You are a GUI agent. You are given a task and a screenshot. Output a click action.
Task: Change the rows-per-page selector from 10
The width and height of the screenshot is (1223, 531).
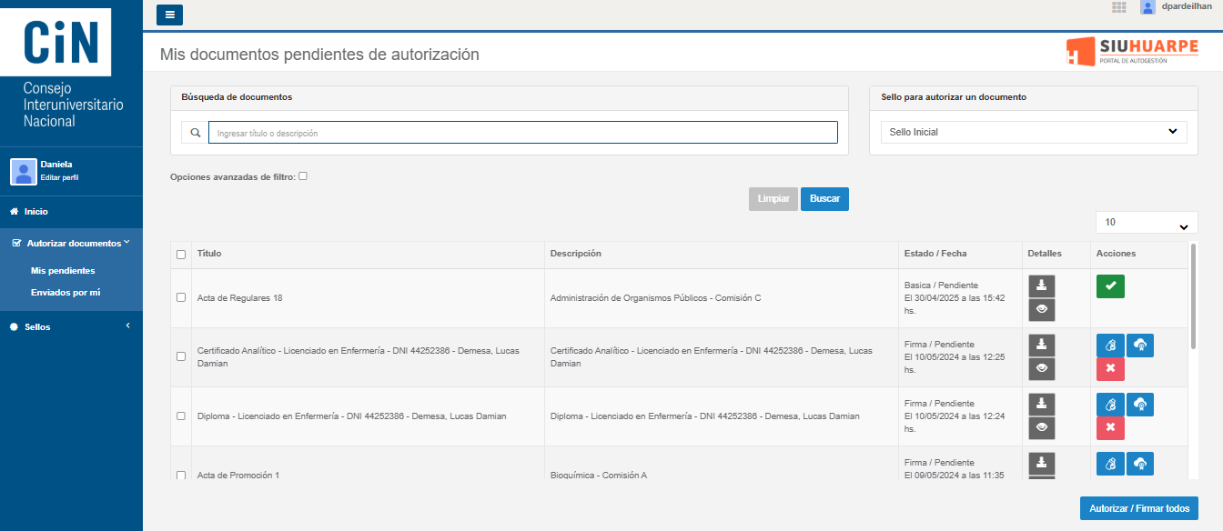point(1146,221)
